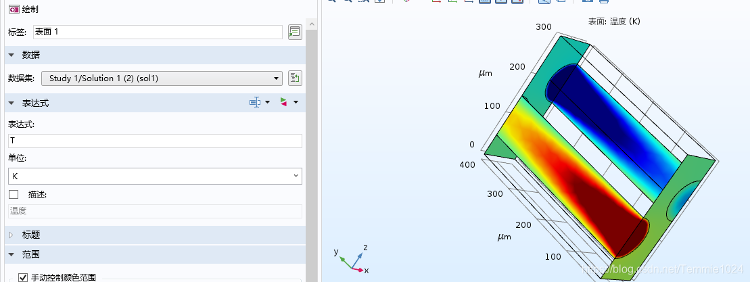Click the 标签 field containing 表面 1
Viewport: 750px width, 282px height.
click(x=158, y=32)
